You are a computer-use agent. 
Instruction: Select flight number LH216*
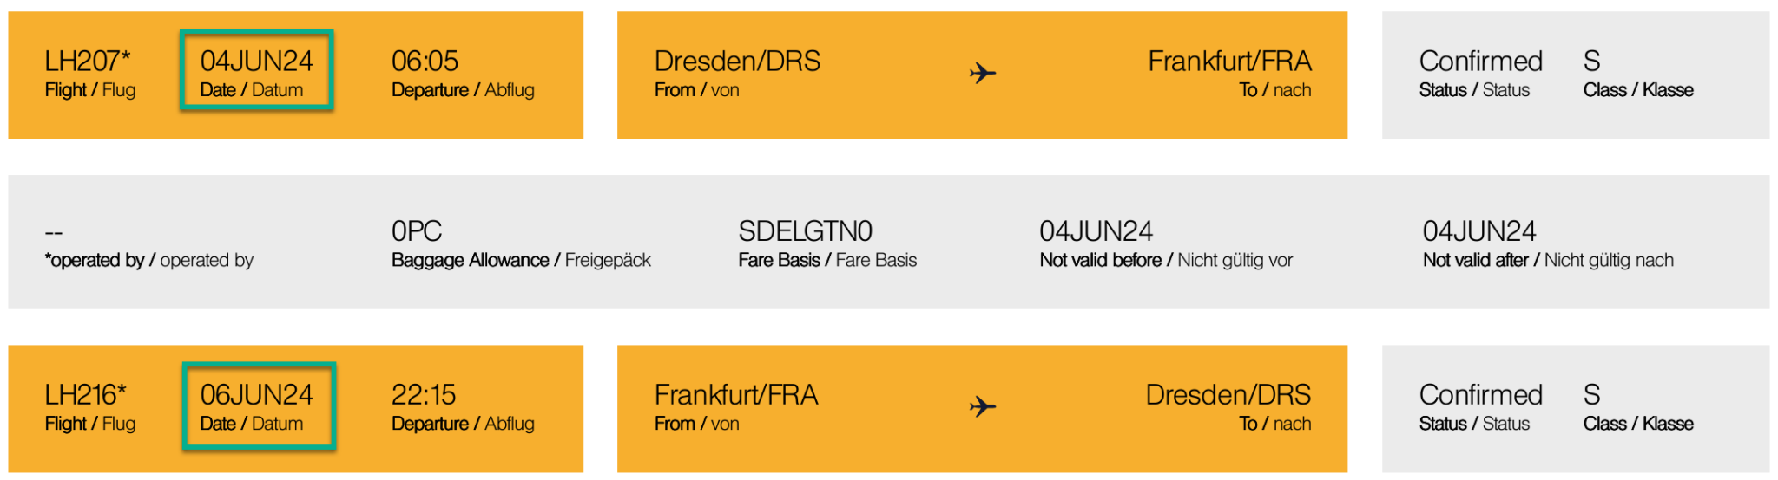pyautogui.click(x=85, y=395)
